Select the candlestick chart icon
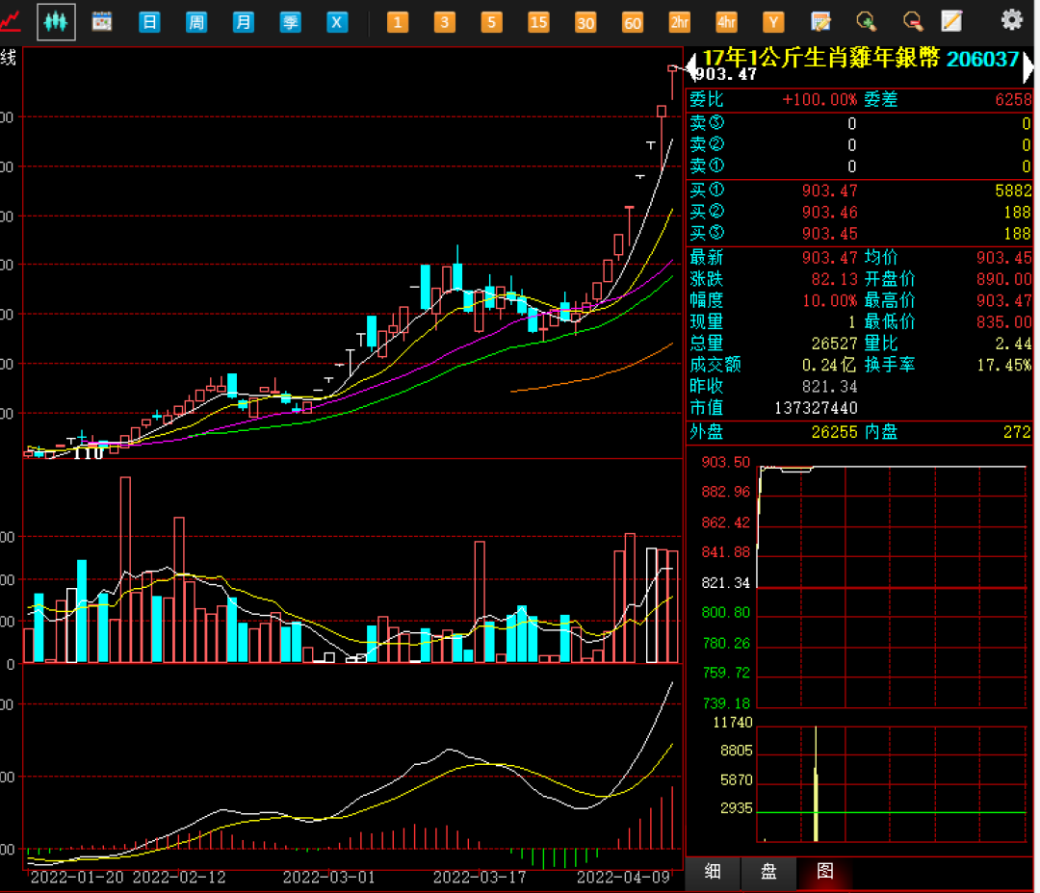Image resolution: width=1040 pixels, height=893 pixels. point(56,22)
